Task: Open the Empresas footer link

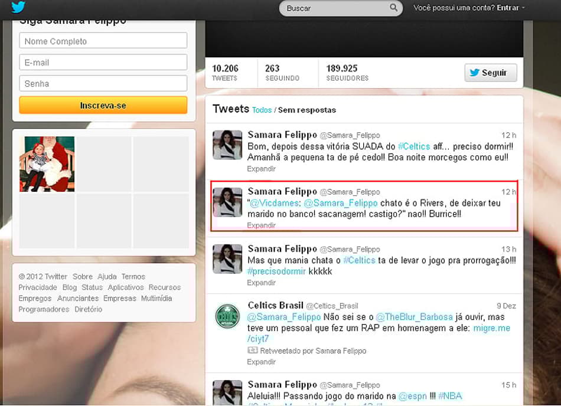Action: [x=120, y=298]
